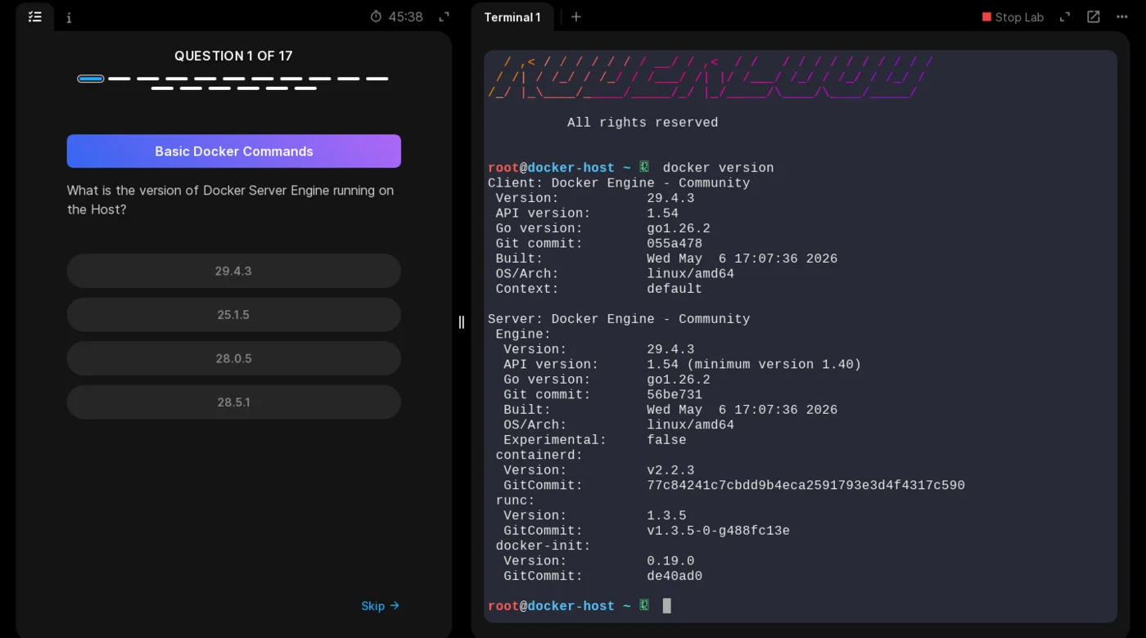The height and width of the screenshot is (638, 1146).
Task: Click Server Engine version value 29.4.3
Action: click(x=670, y=349)
